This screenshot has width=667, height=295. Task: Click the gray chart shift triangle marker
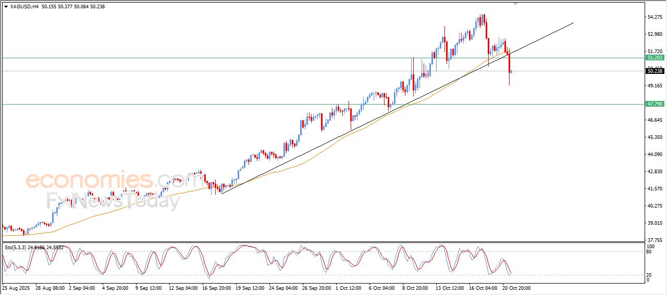(516, 4)
